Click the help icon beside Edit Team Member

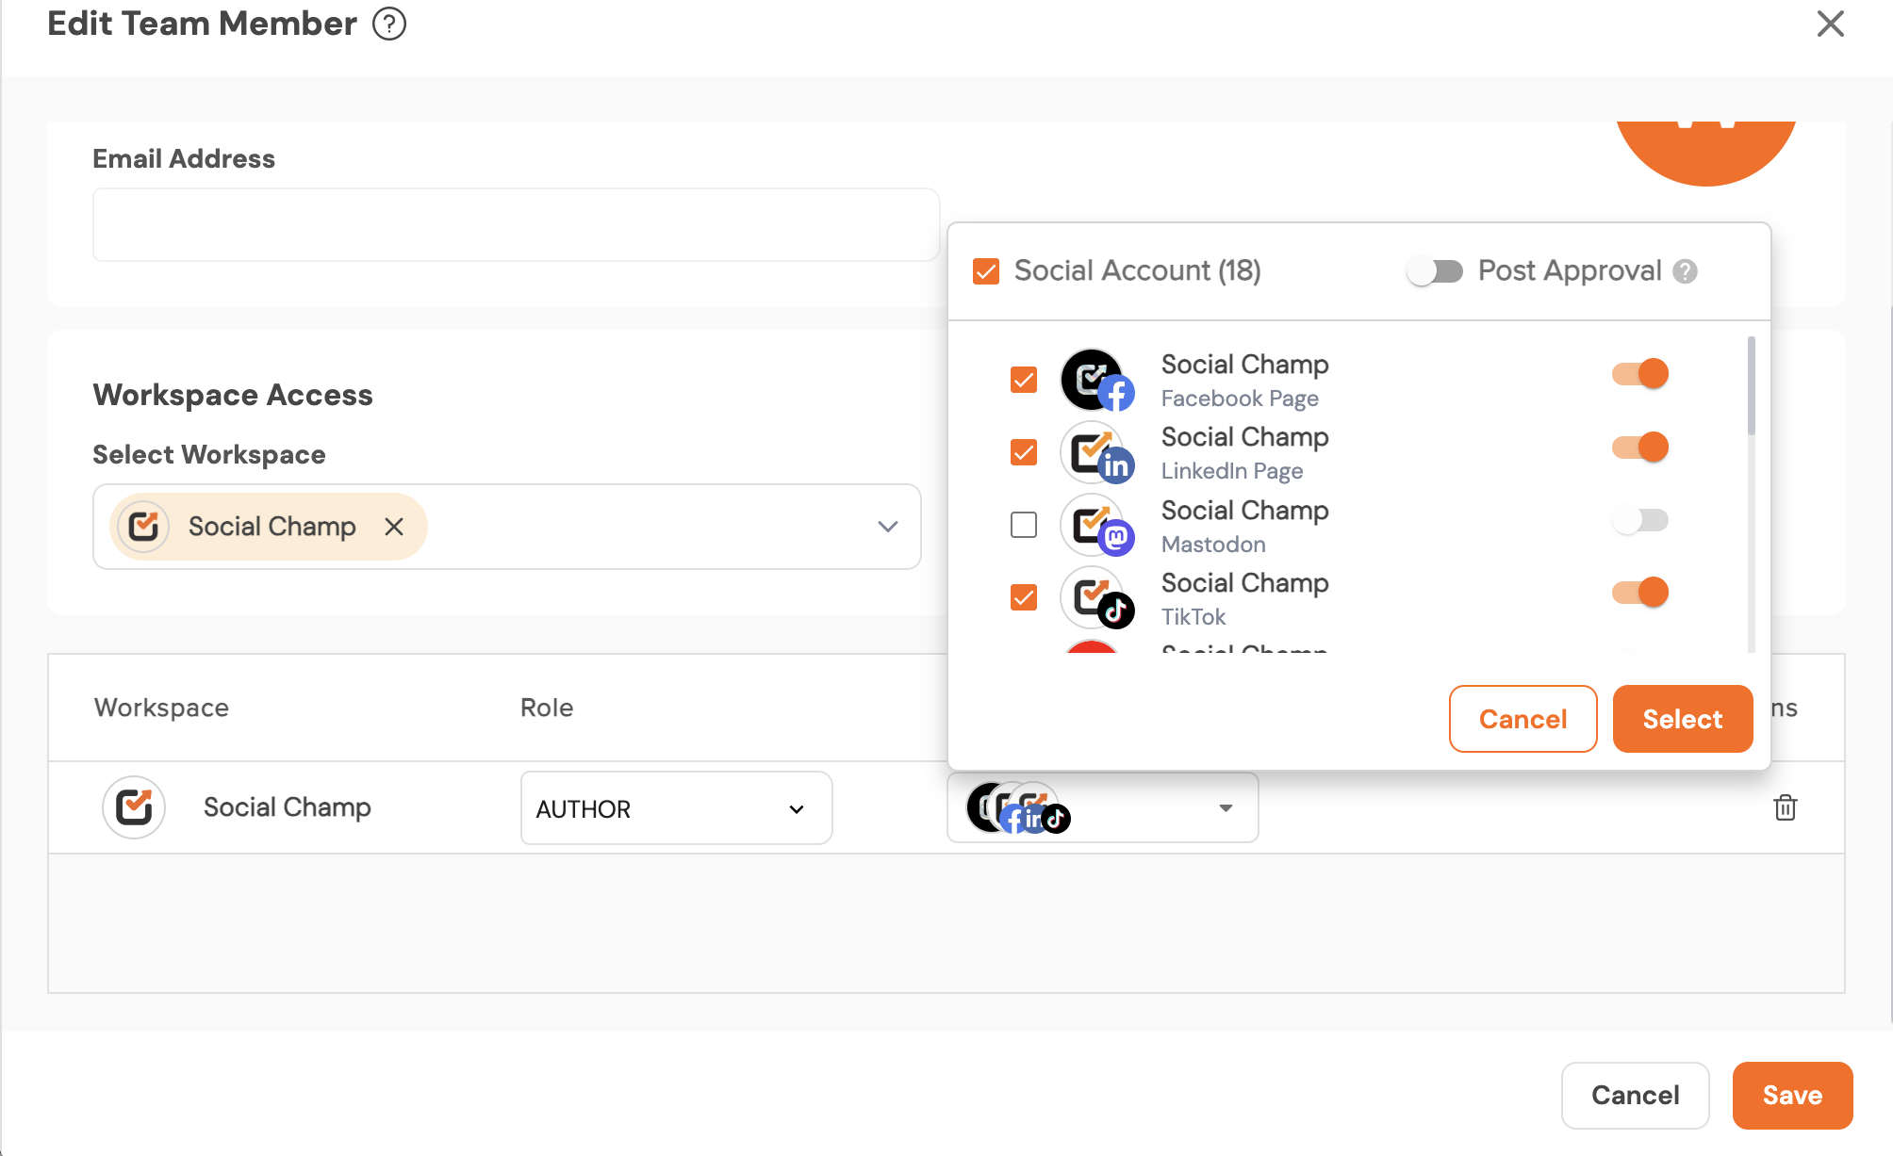pyautogui.click(x=388, y=24)
